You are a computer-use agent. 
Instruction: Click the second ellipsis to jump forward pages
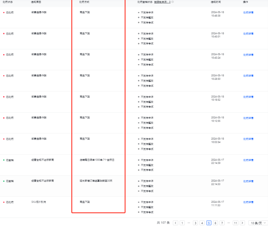(x=229, y=223)
